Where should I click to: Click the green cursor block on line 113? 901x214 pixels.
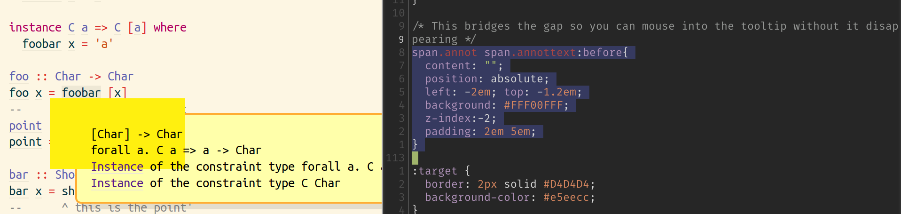click(x=415, y=158)
